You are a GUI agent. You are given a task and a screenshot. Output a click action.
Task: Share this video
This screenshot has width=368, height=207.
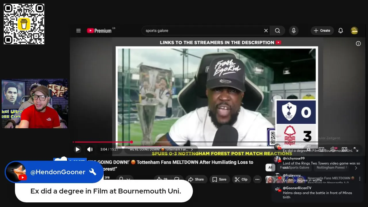coord(196,179)
